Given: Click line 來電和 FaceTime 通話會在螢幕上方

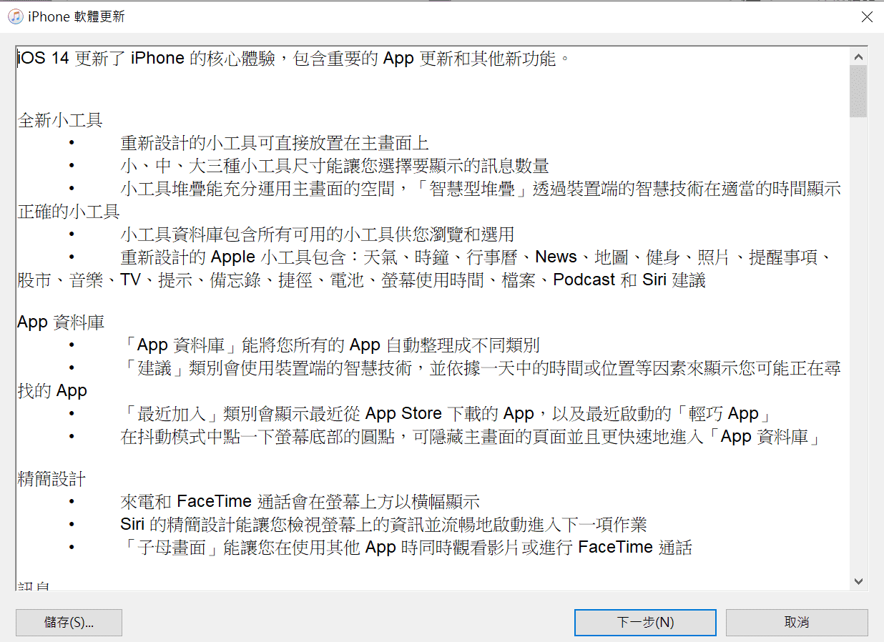Looking at the screenshot, I should (x=300, y=502).
